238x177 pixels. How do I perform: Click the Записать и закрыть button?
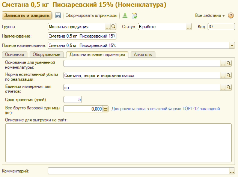pyautogui.click(x=27, y=15)
